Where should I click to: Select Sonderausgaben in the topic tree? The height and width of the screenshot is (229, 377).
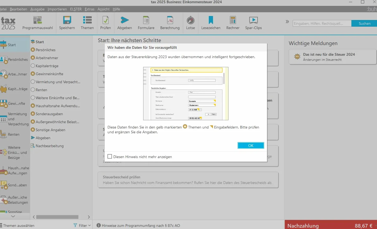(x=47, y=114)
